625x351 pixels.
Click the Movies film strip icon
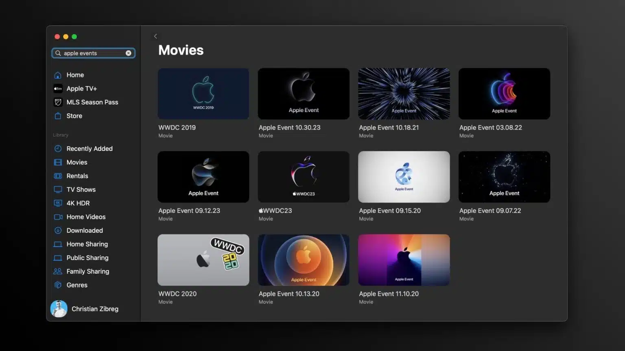[x=58, y=162]
